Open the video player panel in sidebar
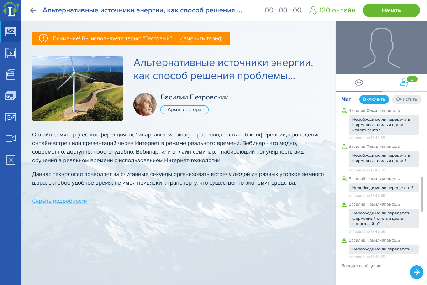Viewport: 427px width, 285px height. [x=11, y=53]
